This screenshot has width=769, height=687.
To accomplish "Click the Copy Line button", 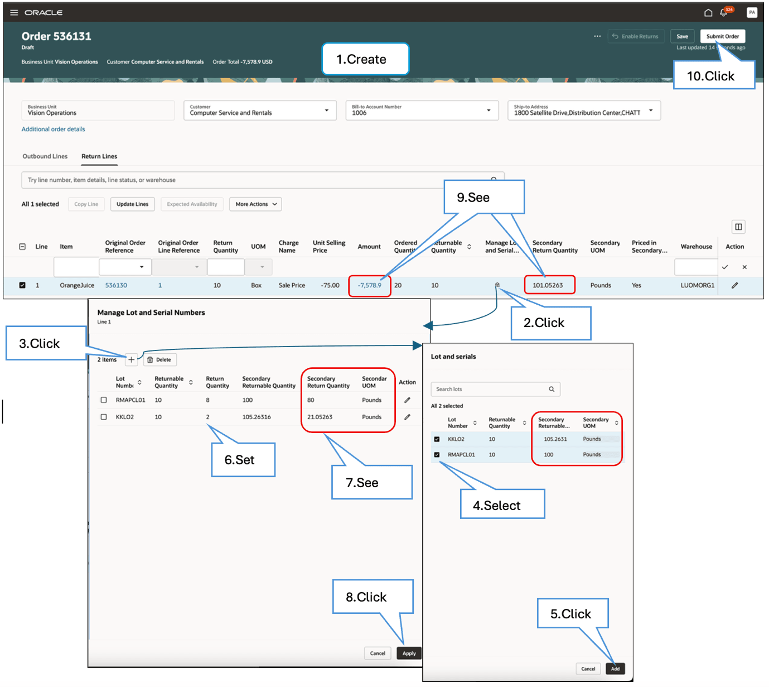I will pyautogui.click(x=86, y=204).
